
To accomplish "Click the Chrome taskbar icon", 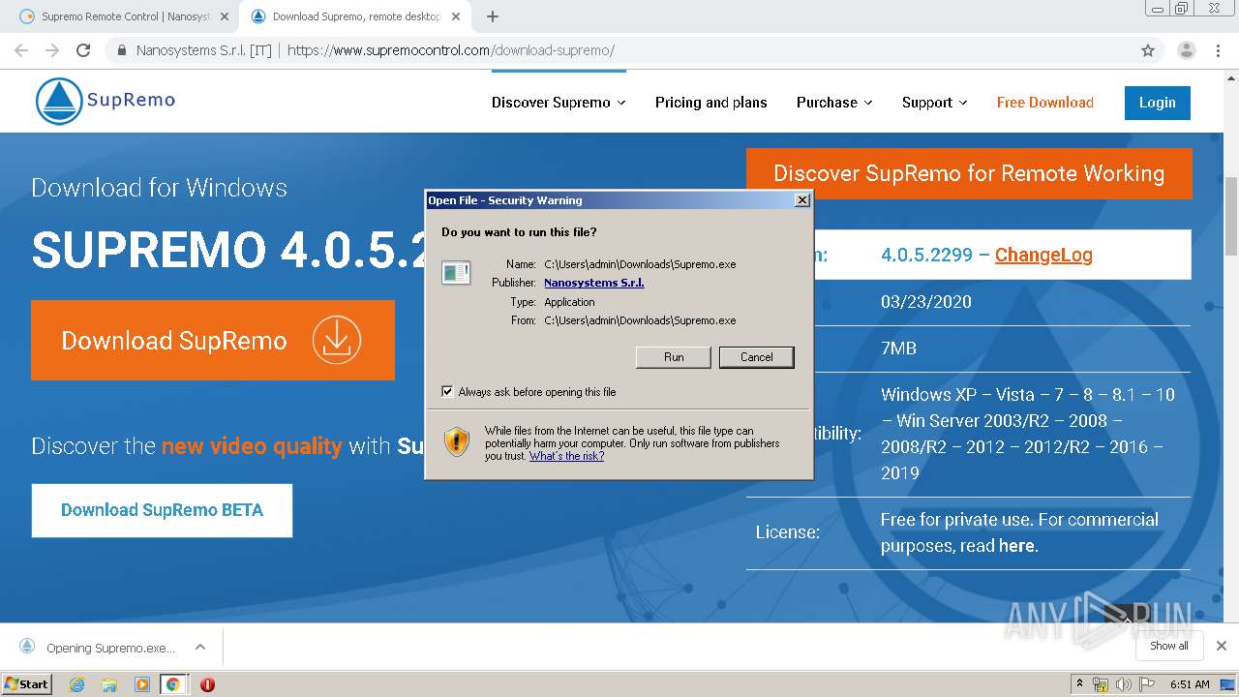I will 172,684.
